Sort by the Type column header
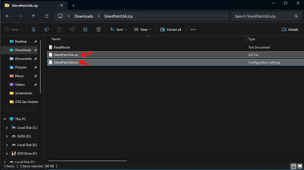The width and height of the screenshot is (304, 170). coord(252,39)
